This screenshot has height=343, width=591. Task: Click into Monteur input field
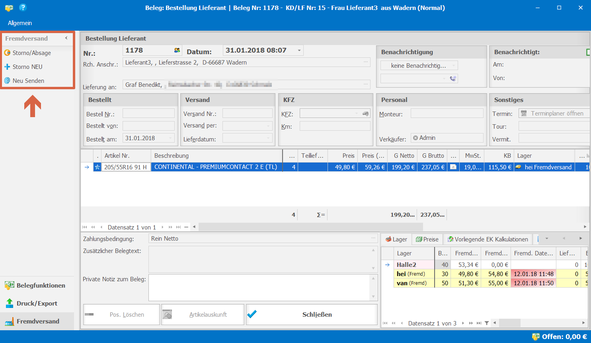coord(447,114)
